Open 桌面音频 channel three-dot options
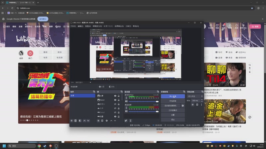This screenshot has height=149, width=266. (126, 108)
